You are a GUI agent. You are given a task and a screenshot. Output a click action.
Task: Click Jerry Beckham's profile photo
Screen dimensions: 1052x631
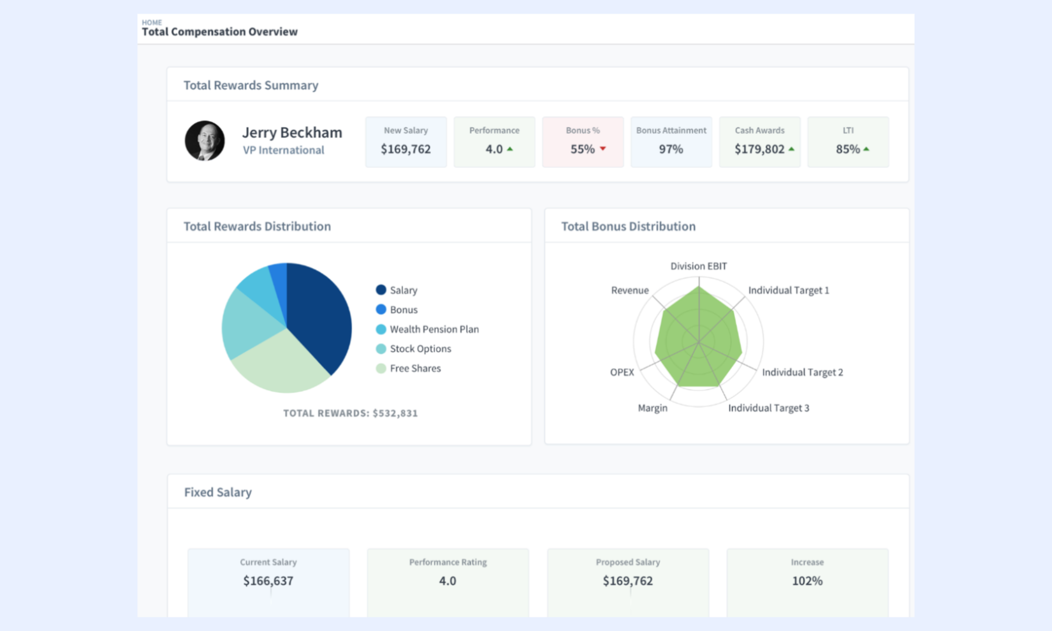pyautogui.click(x=205, y=141)
